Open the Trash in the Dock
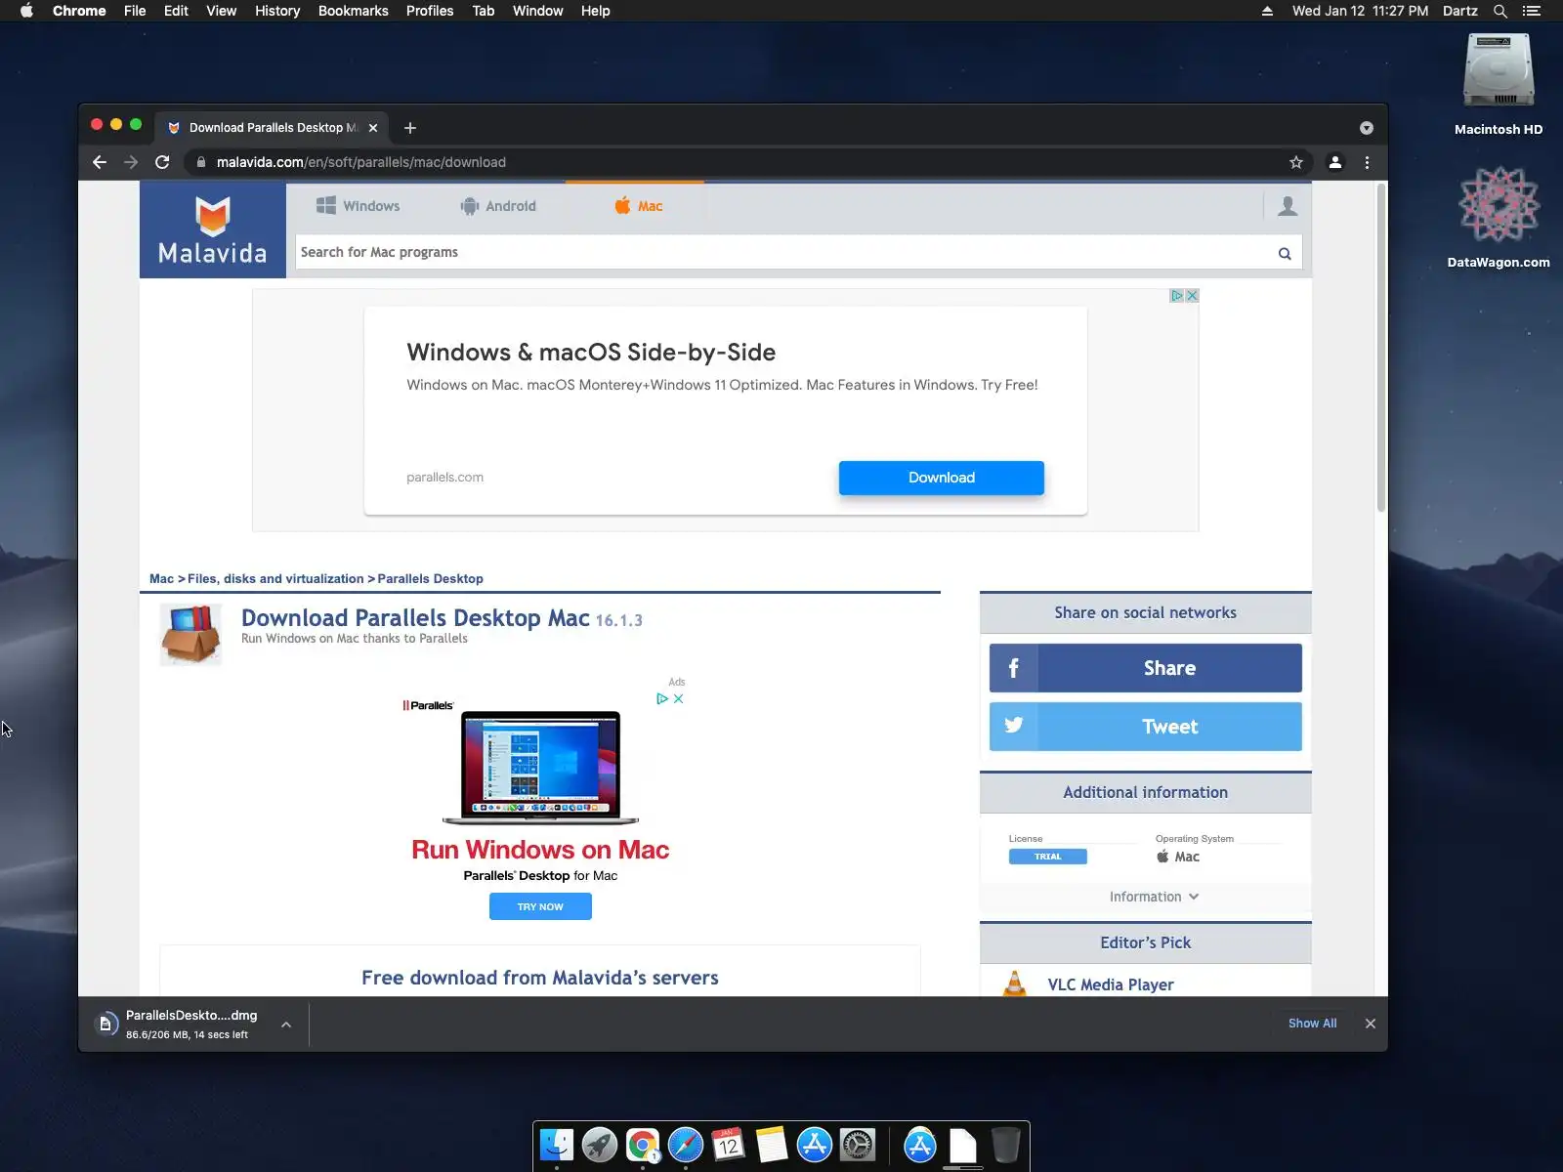Viewport: 1563px width, 1172px height. (x=1005, y=1145)
